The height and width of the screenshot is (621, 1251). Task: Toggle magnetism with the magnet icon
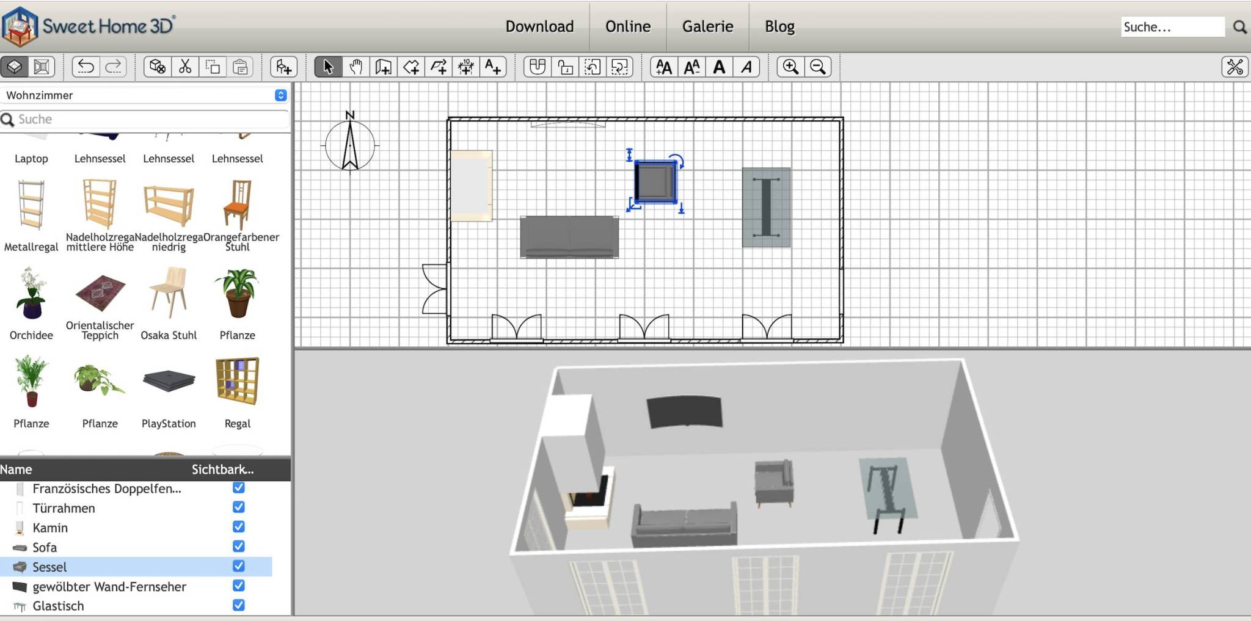[537, 67]
